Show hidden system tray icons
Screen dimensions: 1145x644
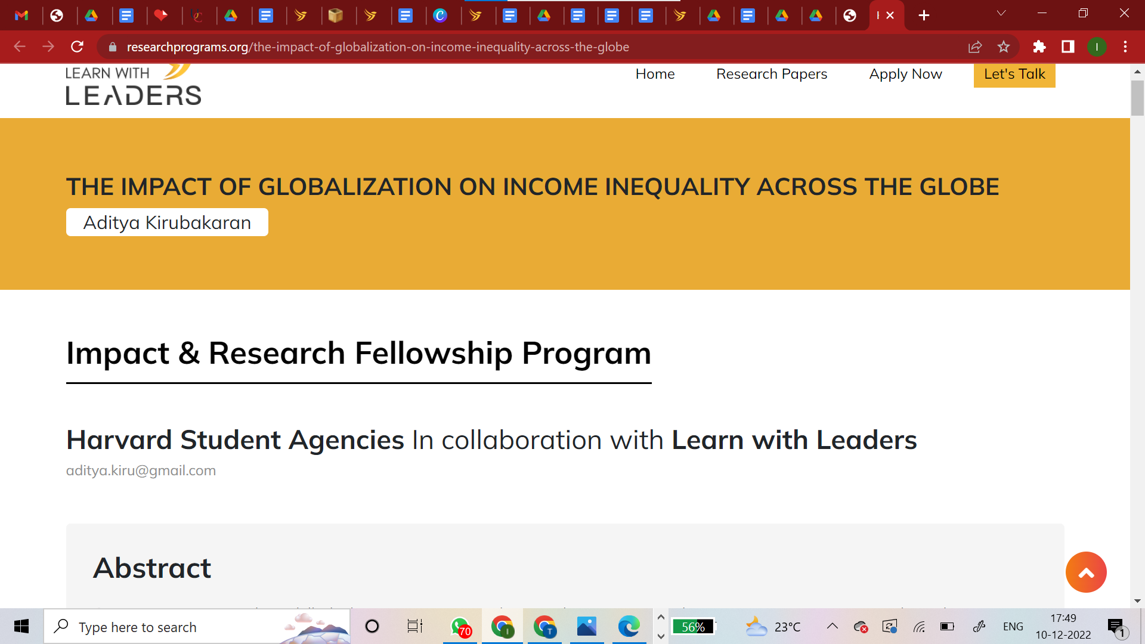833,626
